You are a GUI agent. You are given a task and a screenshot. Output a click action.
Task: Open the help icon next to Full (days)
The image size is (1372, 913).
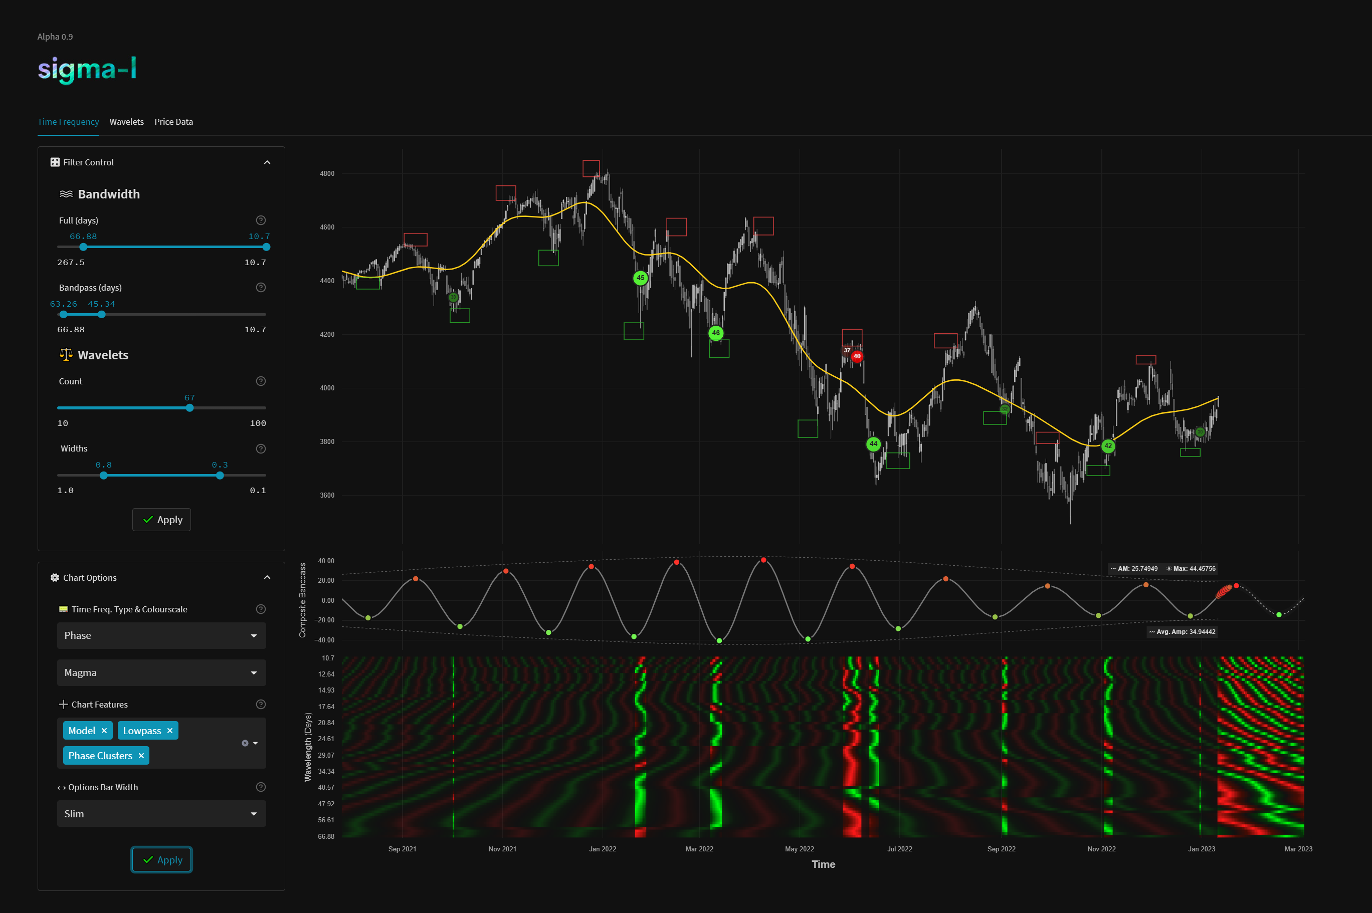260,220
